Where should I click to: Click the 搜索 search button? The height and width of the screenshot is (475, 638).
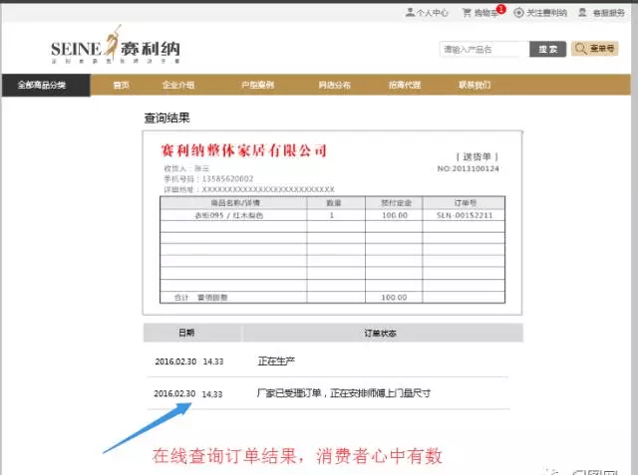[547, 49]
